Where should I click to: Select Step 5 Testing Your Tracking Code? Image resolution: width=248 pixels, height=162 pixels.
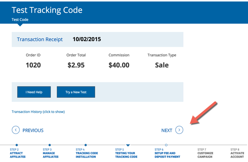tap(126, 153)
